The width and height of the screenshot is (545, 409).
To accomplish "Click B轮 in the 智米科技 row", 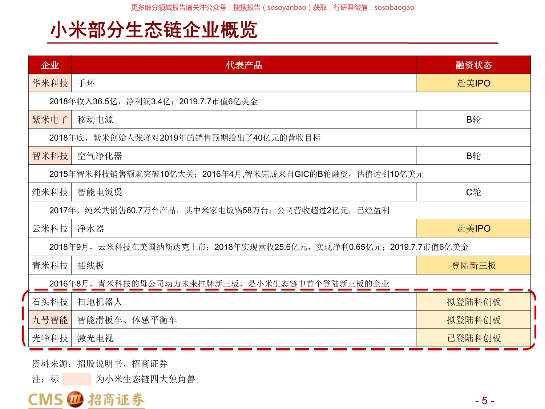I will click(x=474, y=156).
